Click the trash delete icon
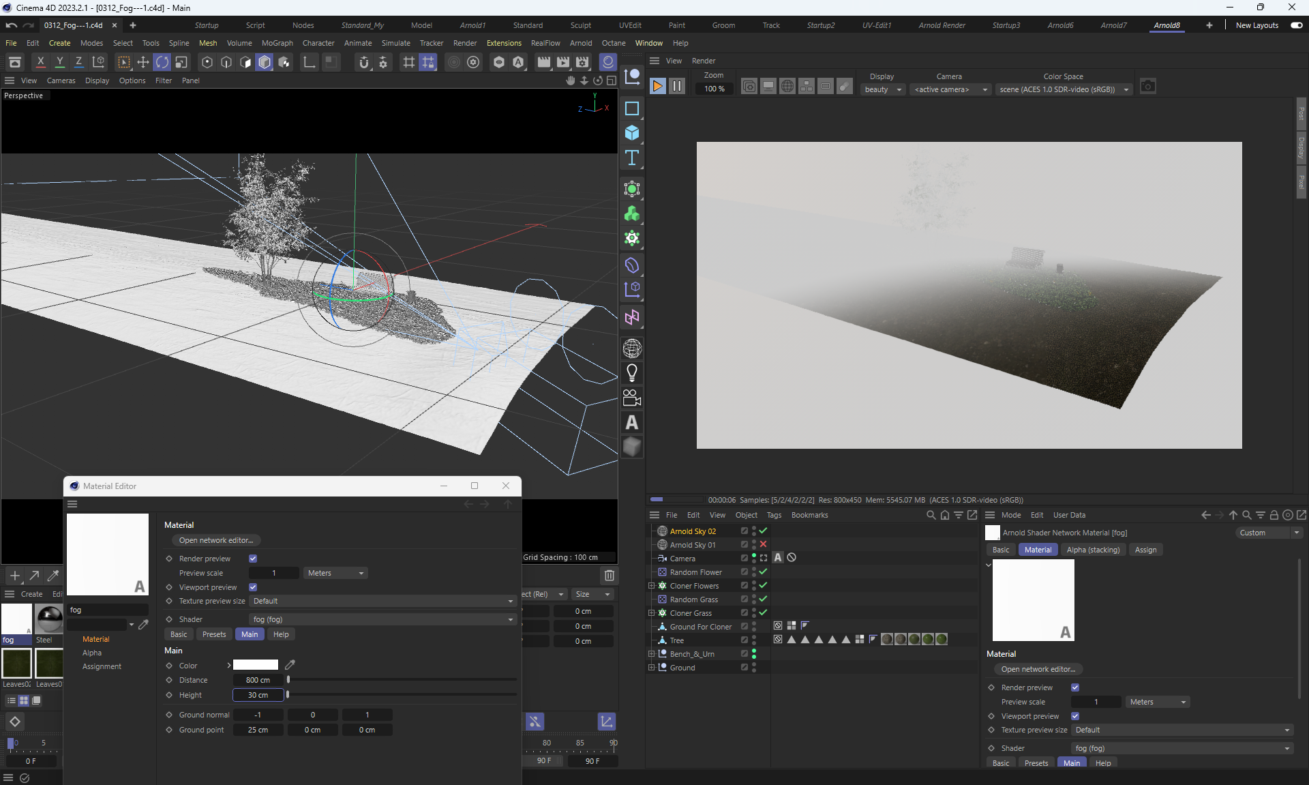 point(610,576)
